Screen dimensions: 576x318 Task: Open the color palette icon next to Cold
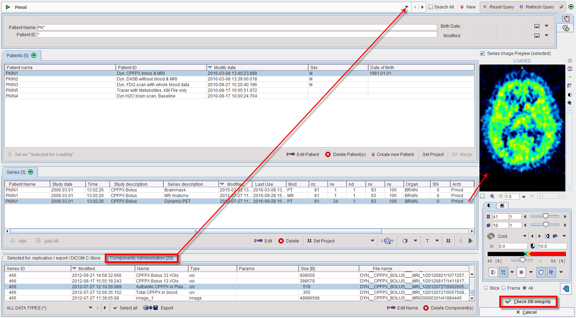(491, 236)
